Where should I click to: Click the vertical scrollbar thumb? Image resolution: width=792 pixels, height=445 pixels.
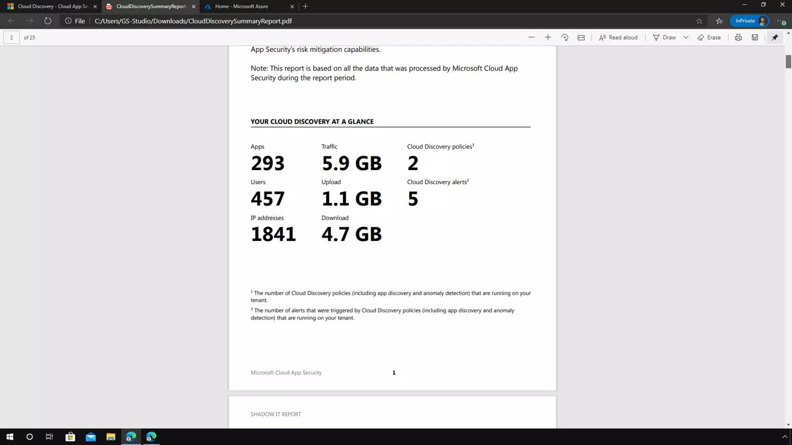[788, 62]
